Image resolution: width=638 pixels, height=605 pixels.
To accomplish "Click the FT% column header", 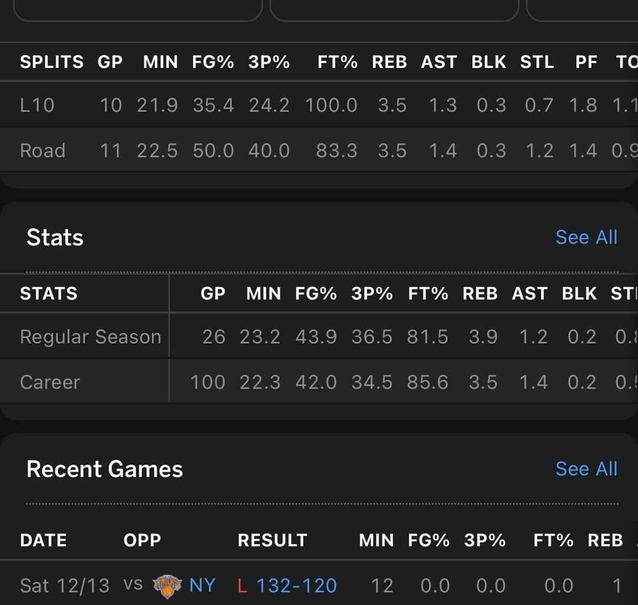I will click(337, 62).
